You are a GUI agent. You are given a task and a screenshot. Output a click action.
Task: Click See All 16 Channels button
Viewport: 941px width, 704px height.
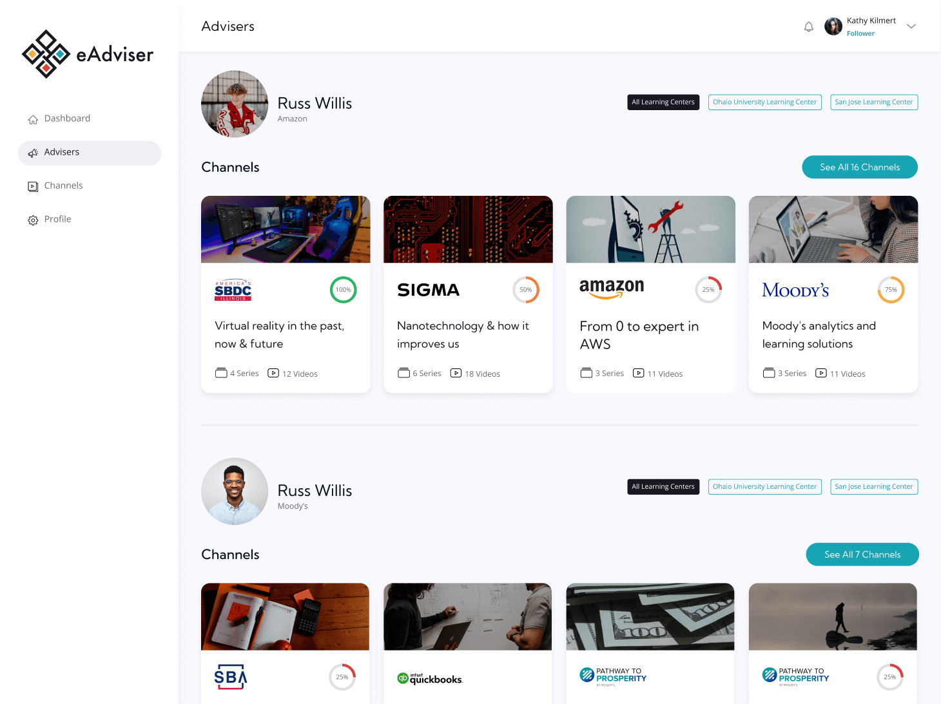tap(859, 167)
